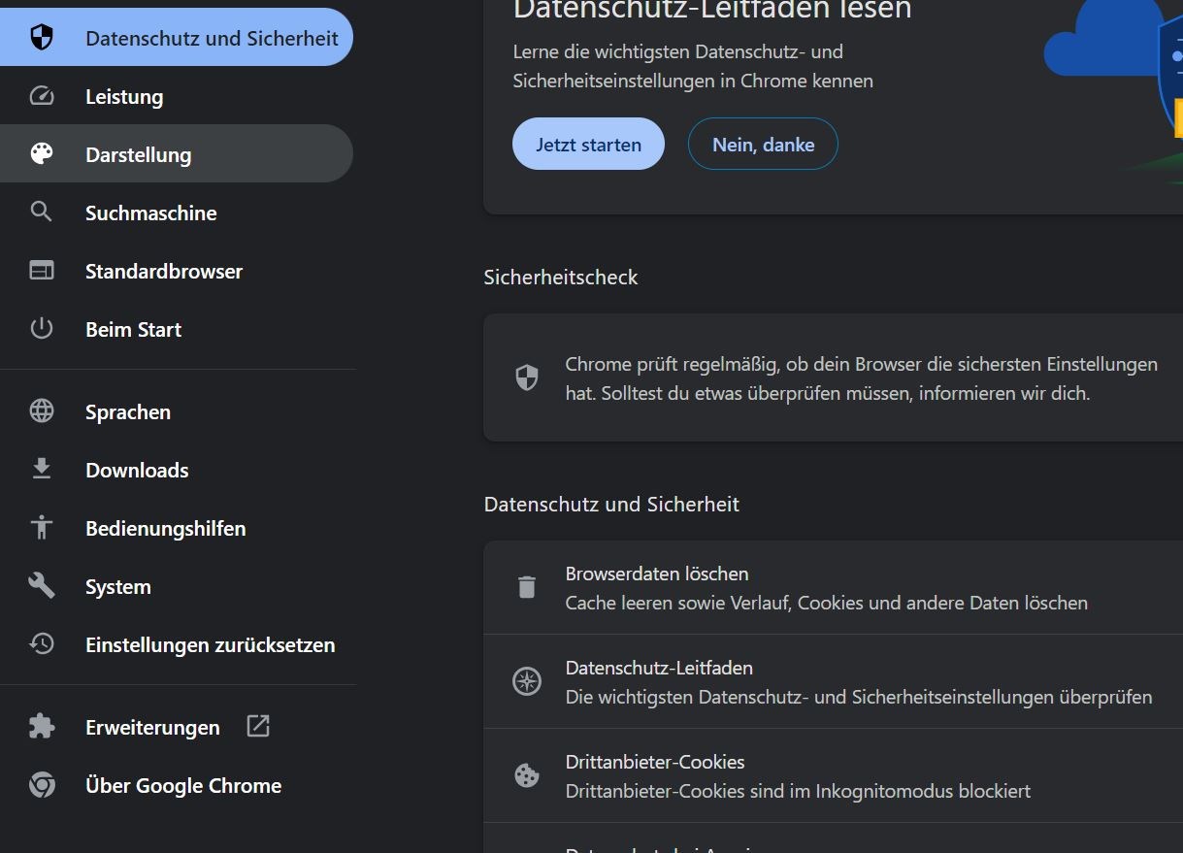1183x853 pixels.
Task: Click the Jetzt starten button
Action: 588,144
